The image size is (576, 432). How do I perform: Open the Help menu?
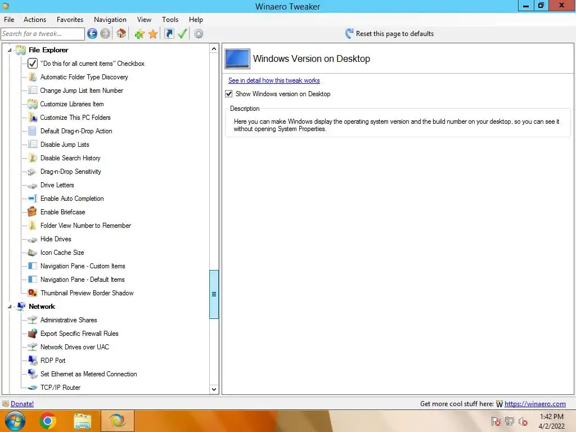click(x=196, y=20)
